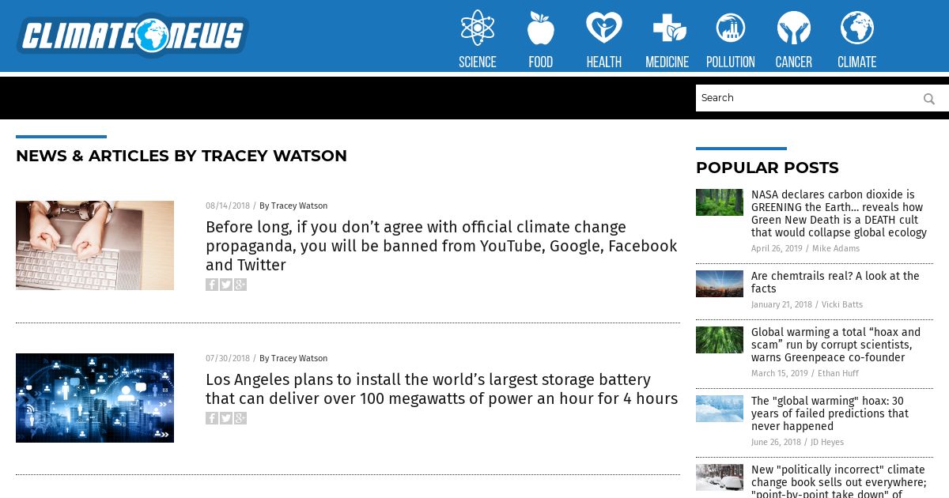
Task: Open the NASA carbon dioxide greening post
Action: pyautogui.click(x=839, y=213)
